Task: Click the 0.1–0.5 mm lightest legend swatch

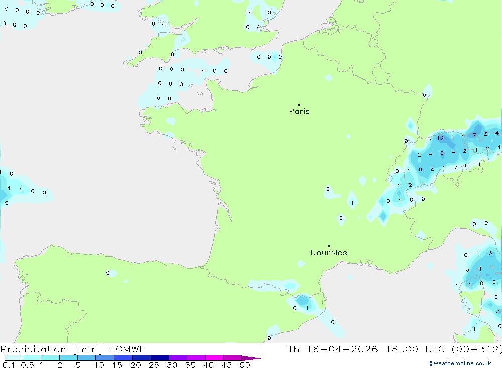Action: [14, 358]
